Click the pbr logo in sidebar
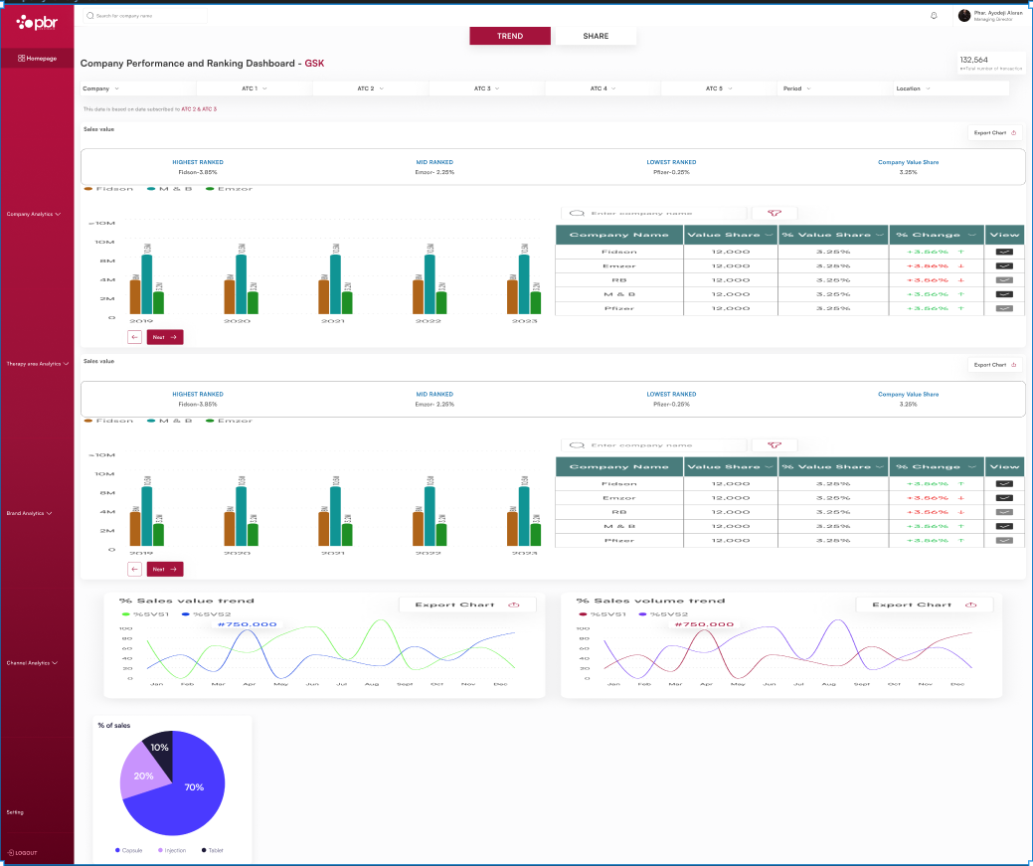The height and width of the screenshot is (866, 1033). click(37, 22)
